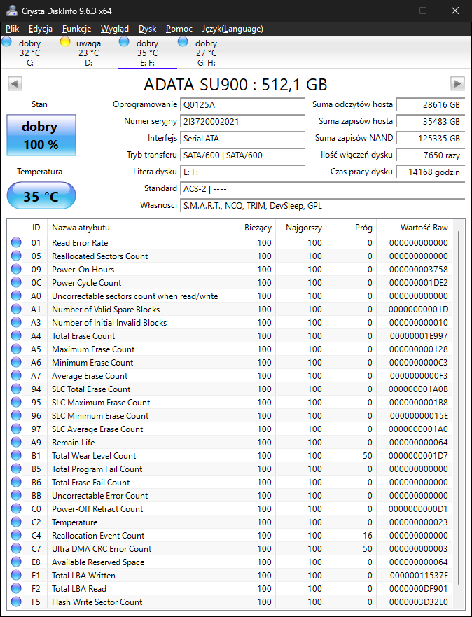
Task: Click status orb for Reallocated Sectors Count
Action: click(x=16, y=256)
